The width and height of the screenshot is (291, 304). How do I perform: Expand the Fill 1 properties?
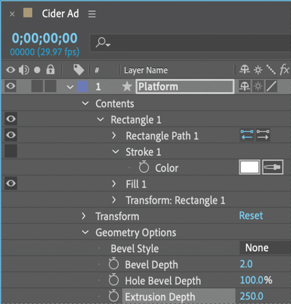point(114,183)
